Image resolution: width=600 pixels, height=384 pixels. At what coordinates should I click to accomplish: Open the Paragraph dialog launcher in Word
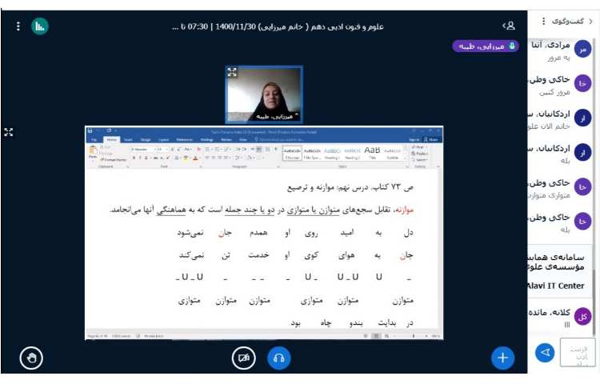coord(278,166)
